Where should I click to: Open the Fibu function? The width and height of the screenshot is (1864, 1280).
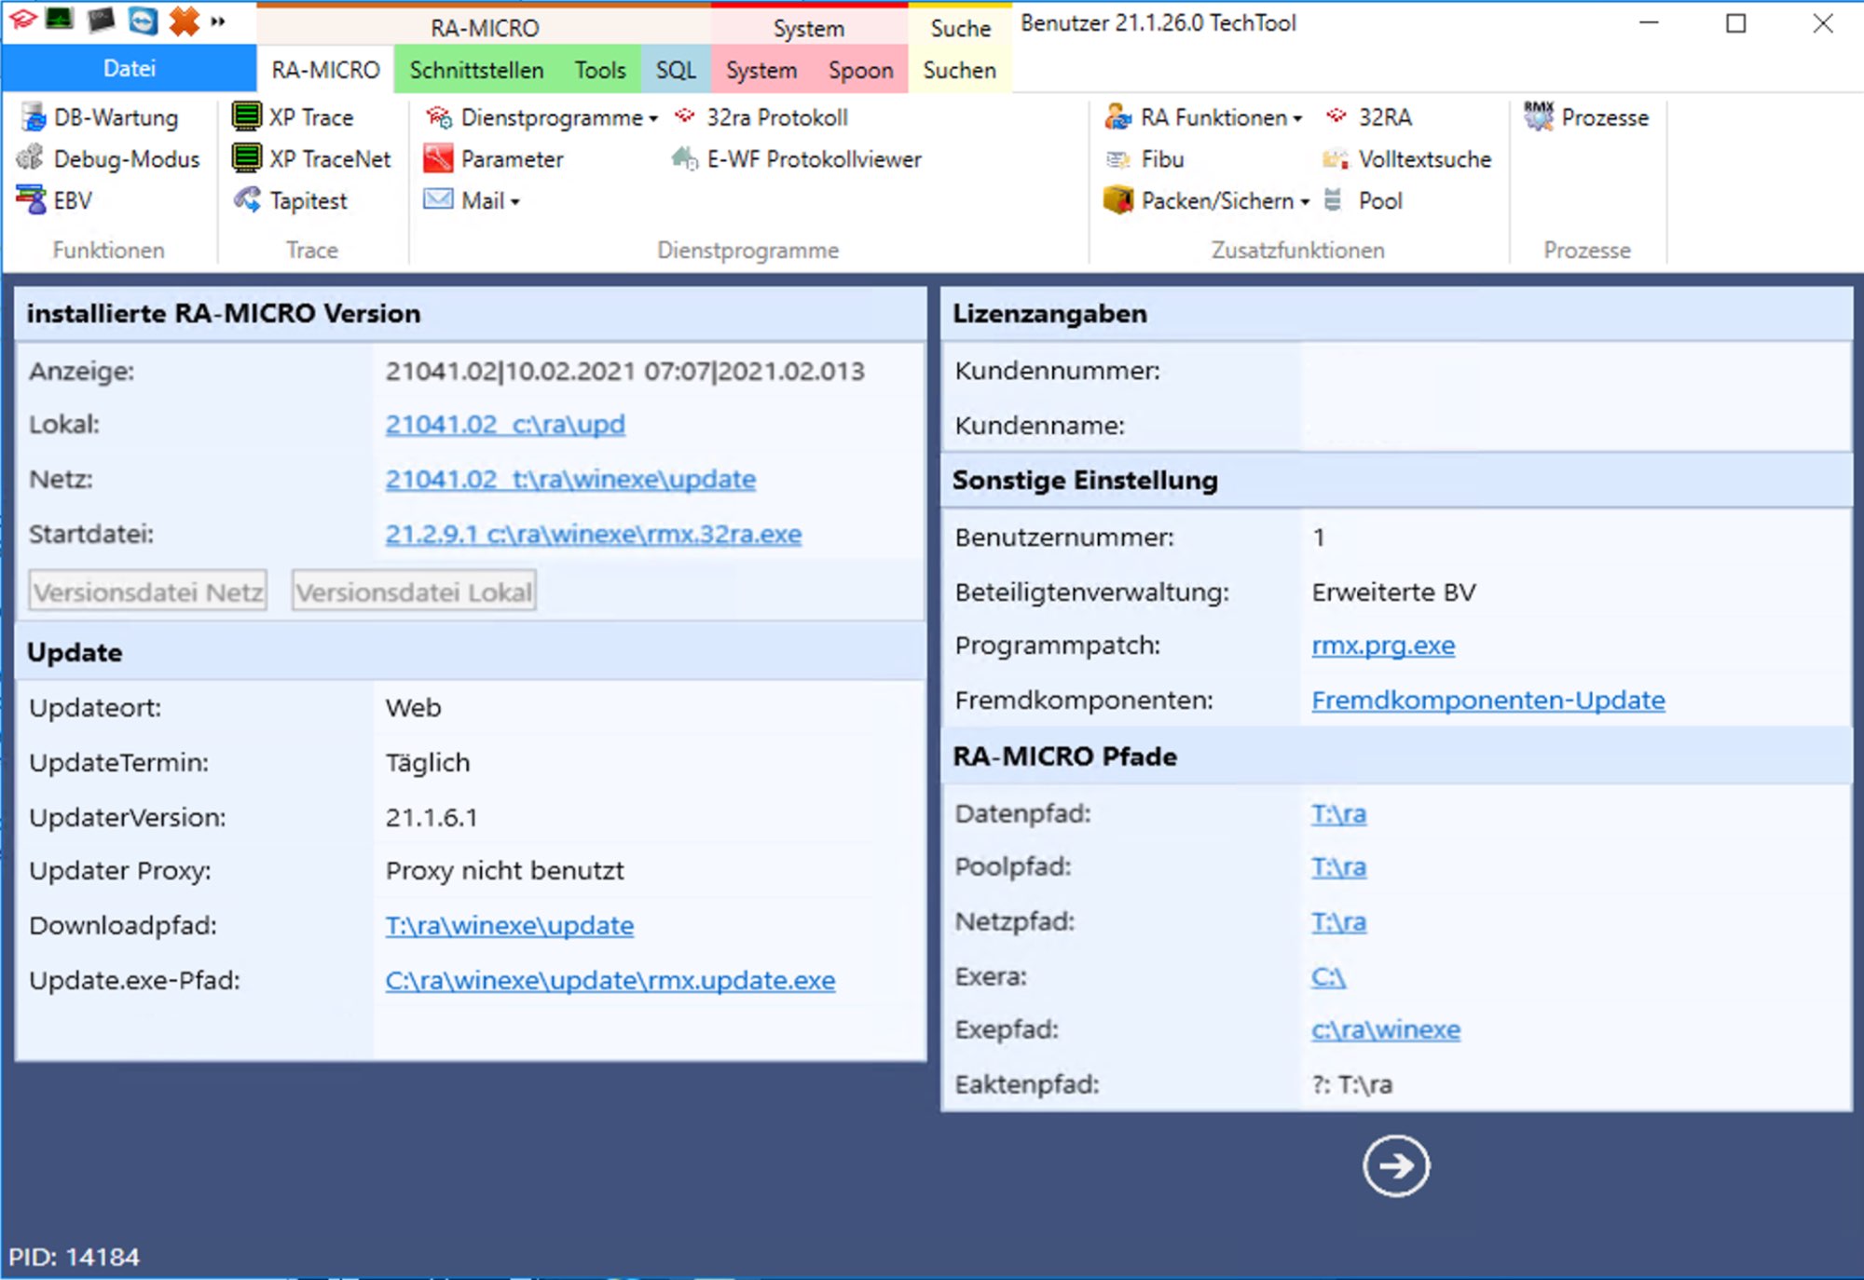tap(1144, 159)
